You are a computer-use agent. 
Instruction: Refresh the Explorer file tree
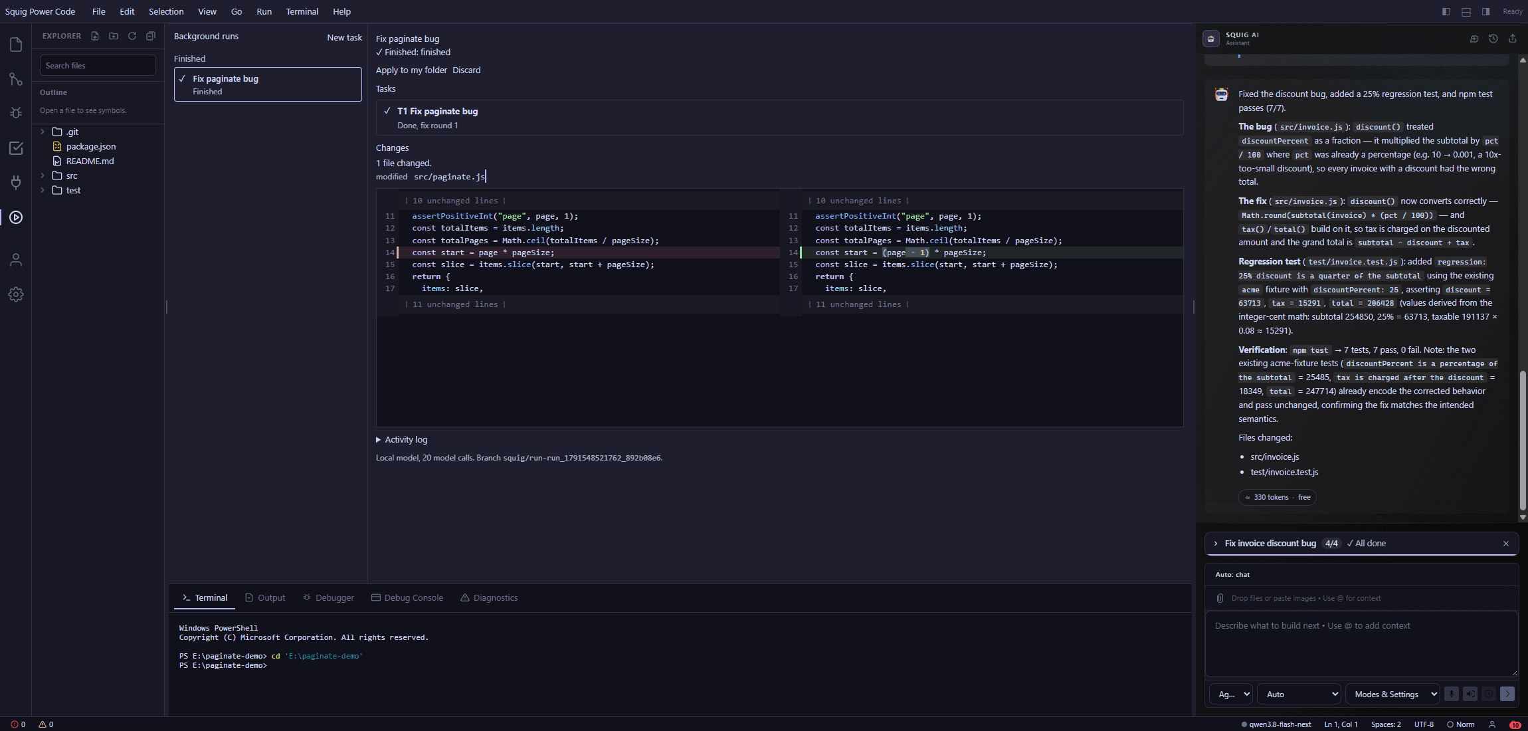(x=132, y=36)
